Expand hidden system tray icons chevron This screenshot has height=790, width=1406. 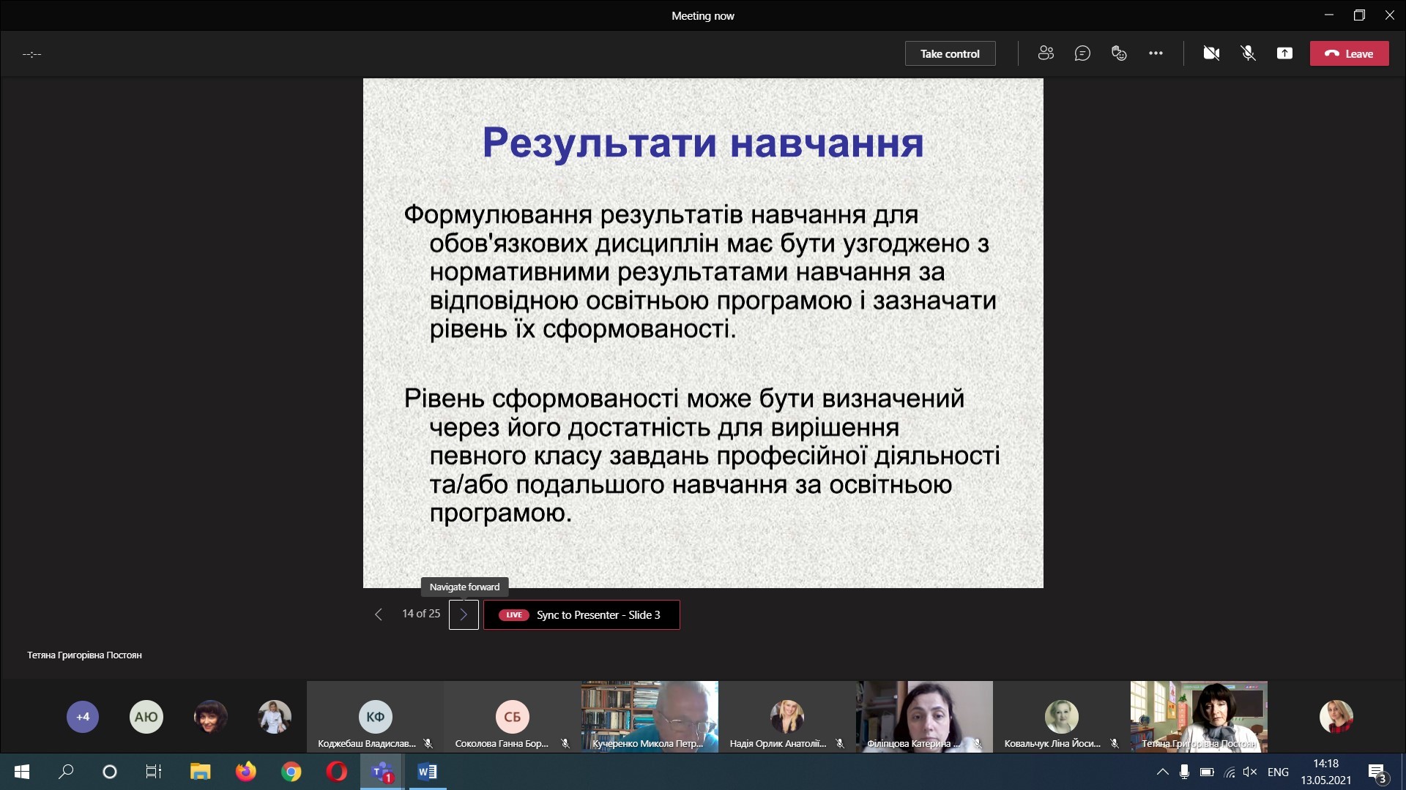click(x=1162, y=772)
